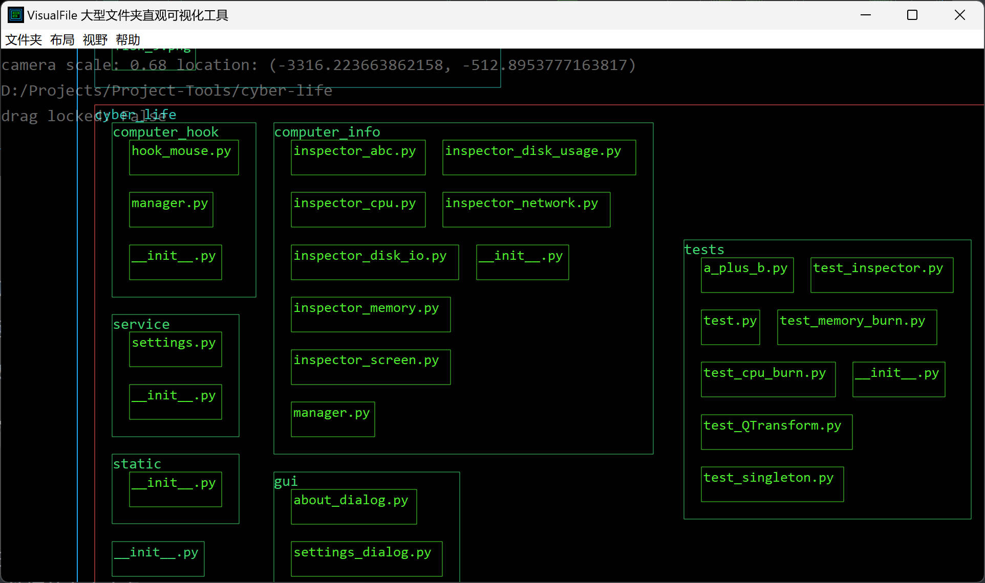
Task: Click the settings.py node in service folder
Action: 175,349
